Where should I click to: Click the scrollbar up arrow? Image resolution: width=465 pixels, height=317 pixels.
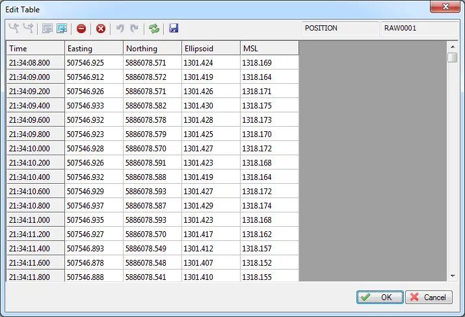(x=453, y=47)
